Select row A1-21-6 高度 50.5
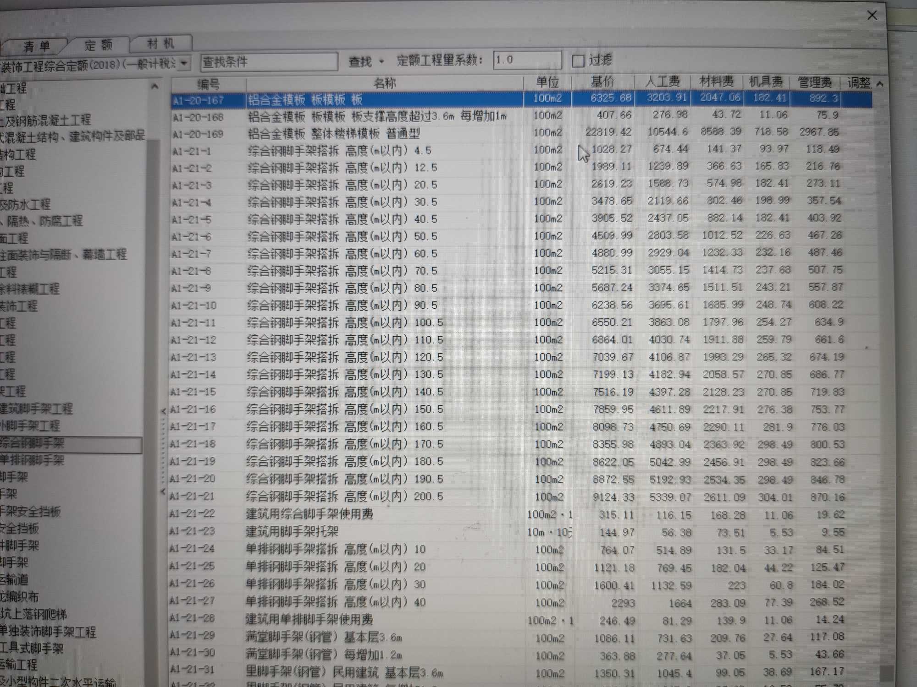917x687 pixels. click(x=521, y=236)
